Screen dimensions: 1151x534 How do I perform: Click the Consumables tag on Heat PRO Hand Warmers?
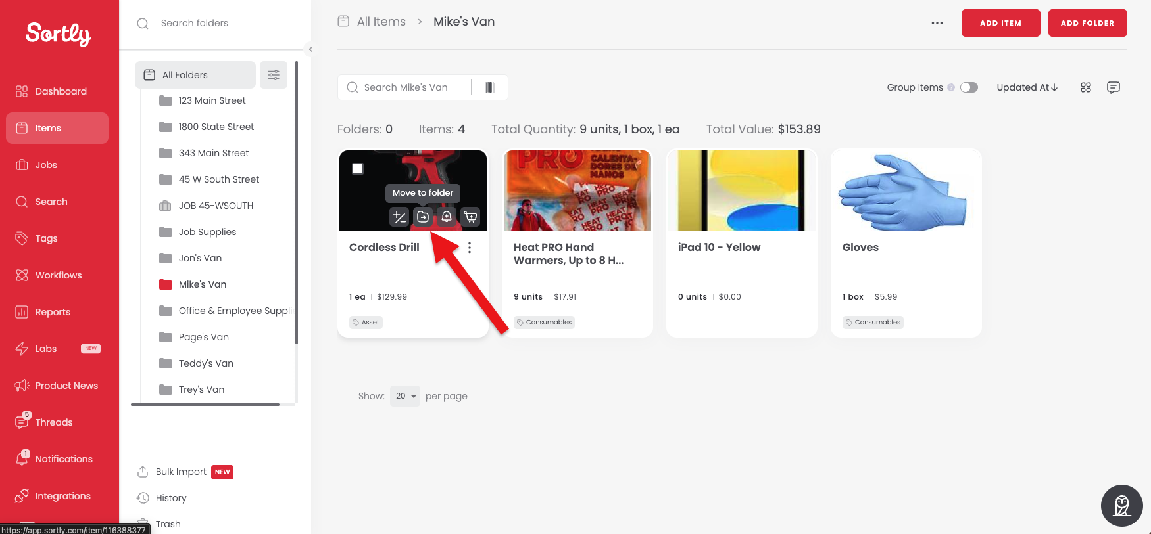(544, 323)
